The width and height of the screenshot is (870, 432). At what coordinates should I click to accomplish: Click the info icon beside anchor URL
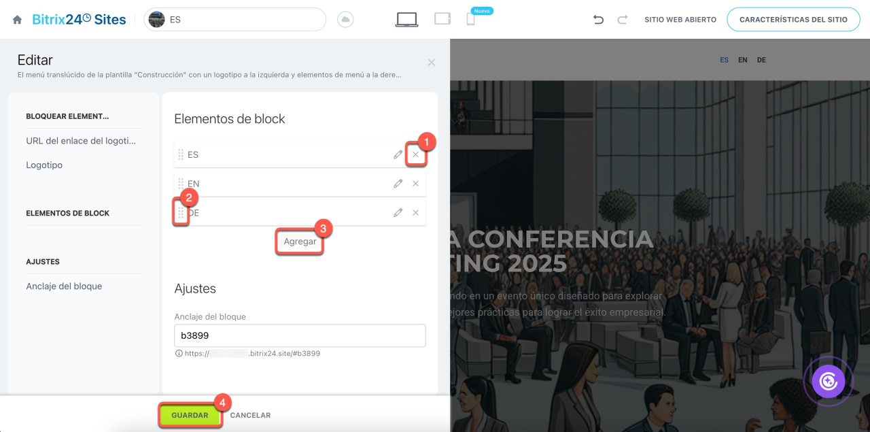pos(179,354)
